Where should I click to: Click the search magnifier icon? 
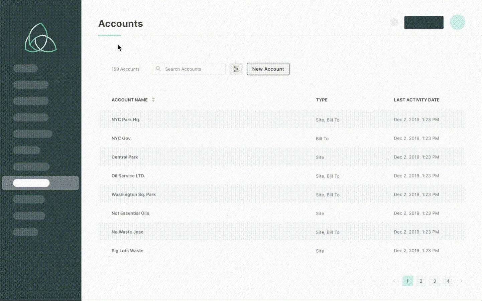click(x=158, y=69)
